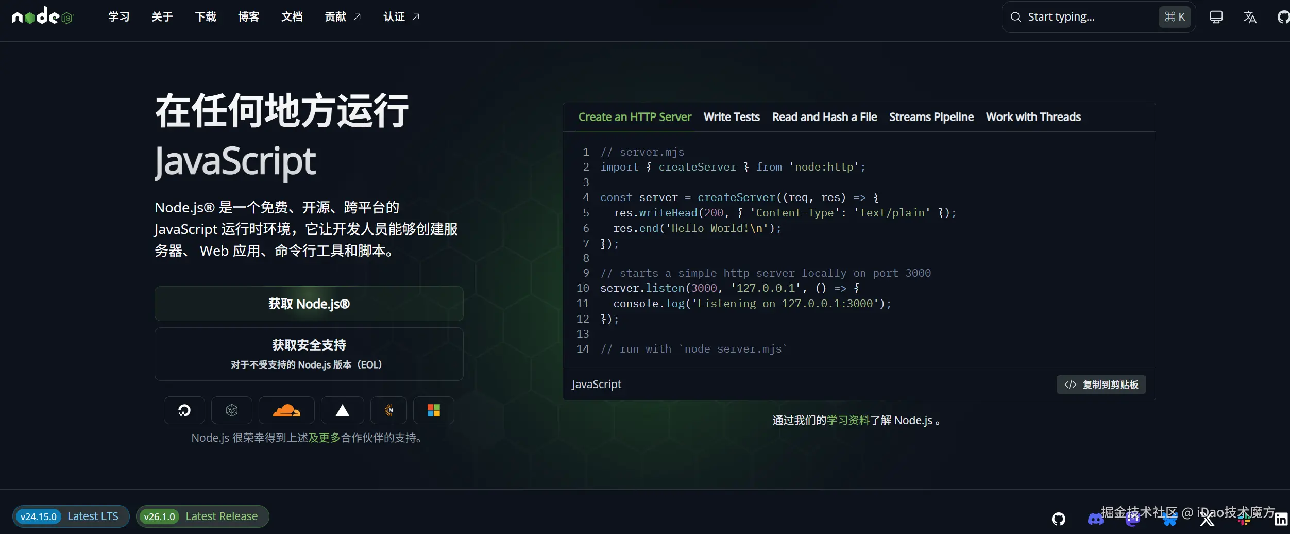Open the 贡献 external link
This screenshot has width=1290, height=534.
click(x=343, y=17)
